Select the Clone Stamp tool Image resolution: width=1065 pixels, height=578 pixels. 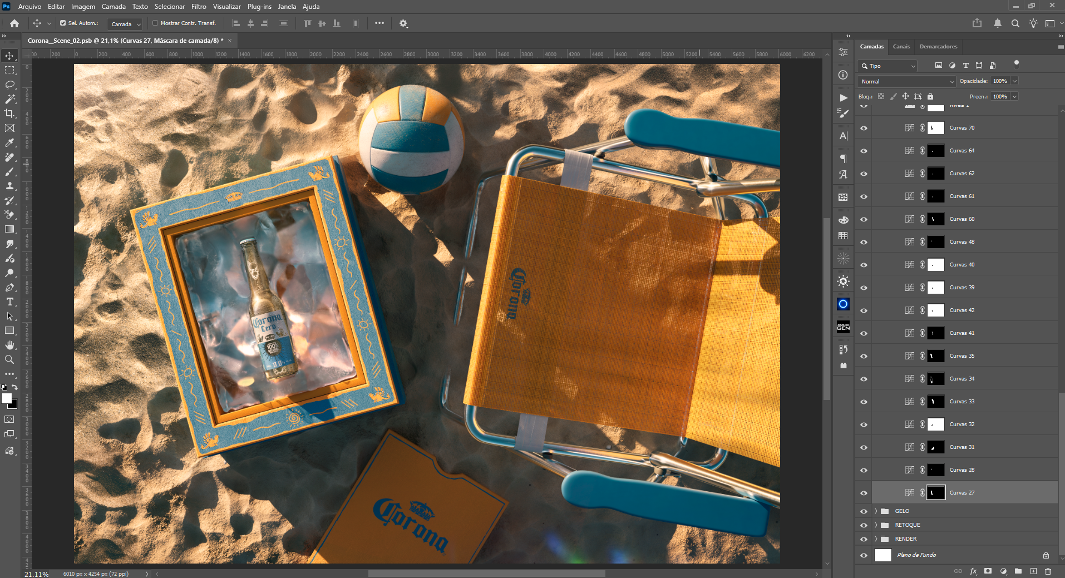click(9, 186)
